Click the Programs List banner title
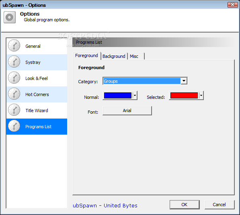240x215 pixels. [89, 42]
